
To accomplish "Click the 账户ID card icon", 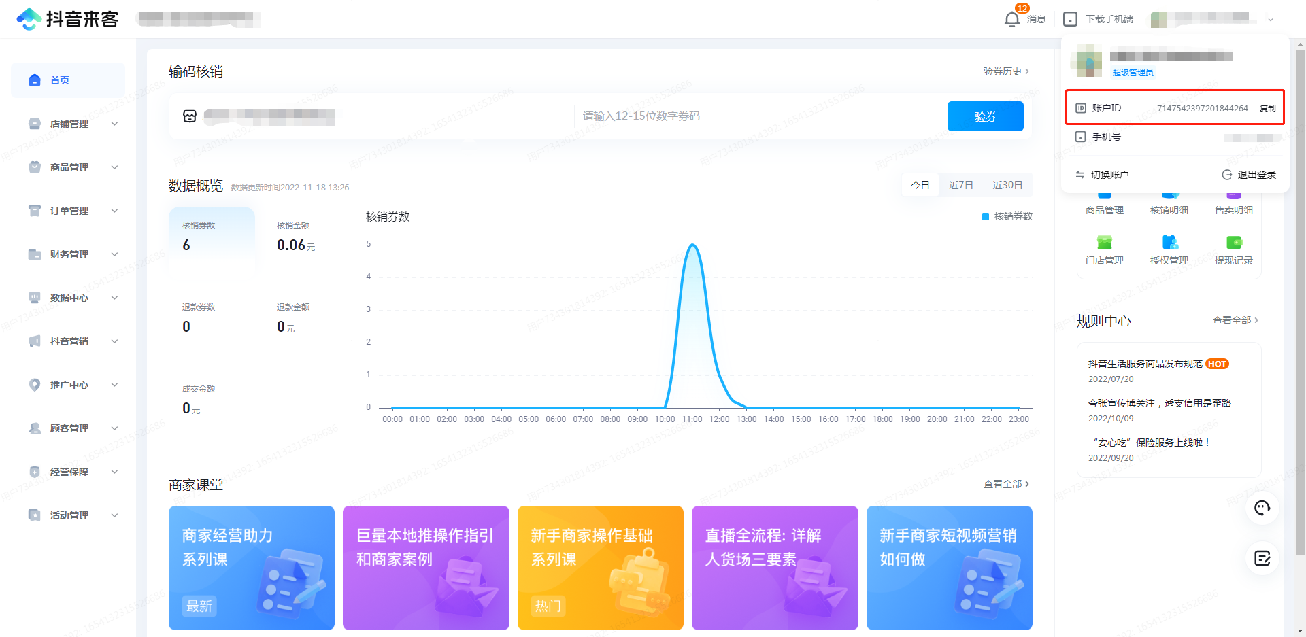I will point(1081,108).
